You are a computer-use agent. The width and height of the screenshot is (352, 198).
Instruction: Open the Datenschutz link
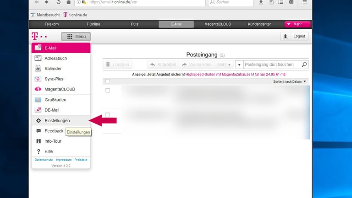coord(44,160)
